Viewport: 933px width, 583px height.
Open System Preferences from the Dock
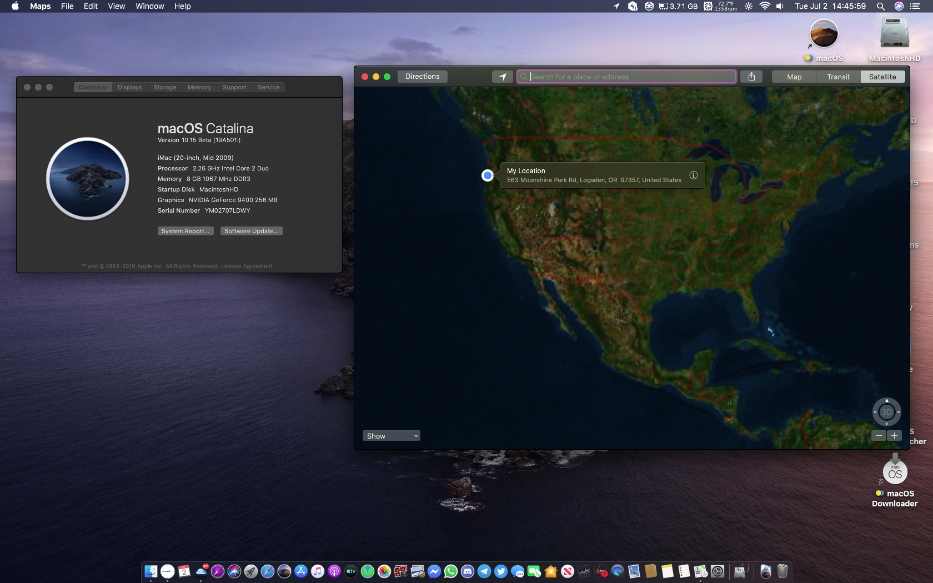click(718, 571)
